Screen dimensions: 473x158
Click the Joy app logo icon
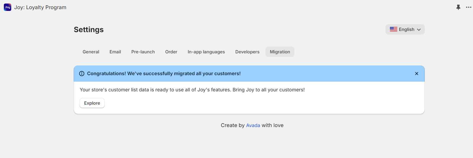(x=7, y=7)
